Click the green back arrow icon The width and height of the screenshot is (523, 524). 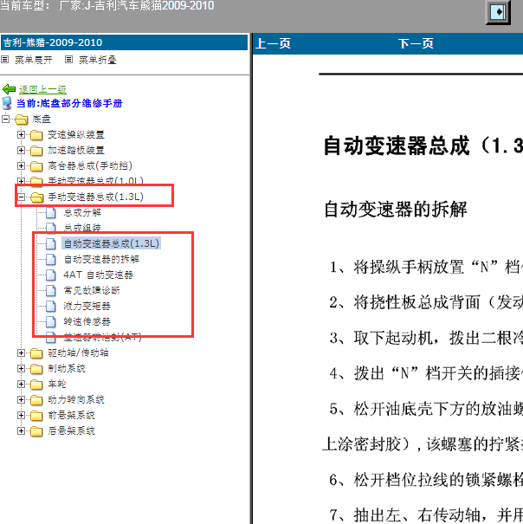tap(9, 89)
